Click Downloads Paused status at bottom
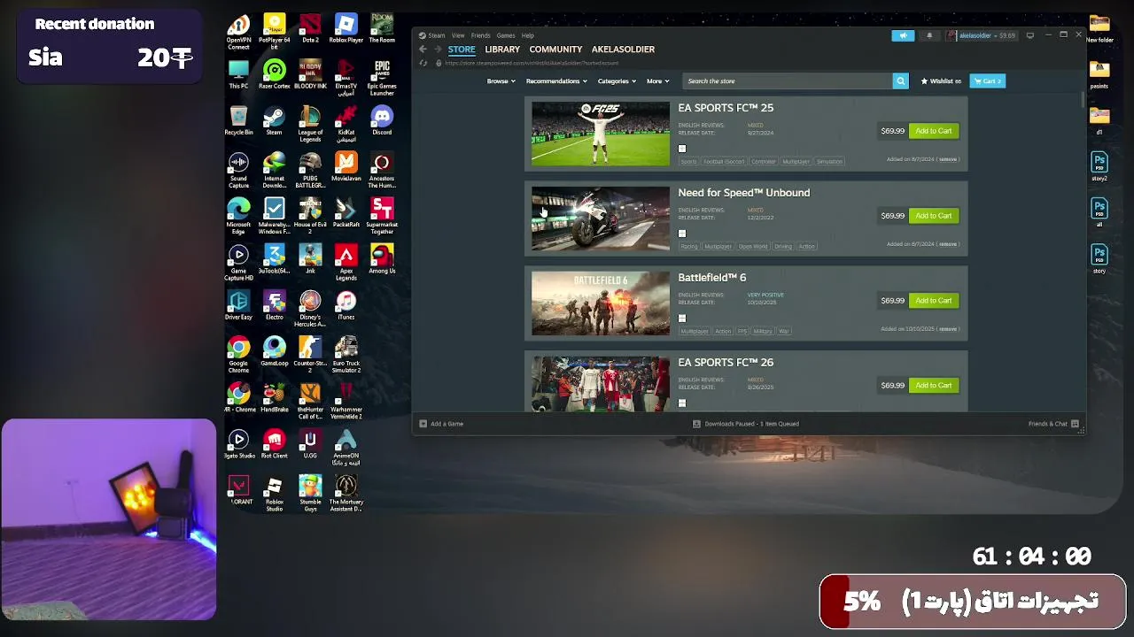The height and width of the screenshot is (637, 1134). click(746, 424)
